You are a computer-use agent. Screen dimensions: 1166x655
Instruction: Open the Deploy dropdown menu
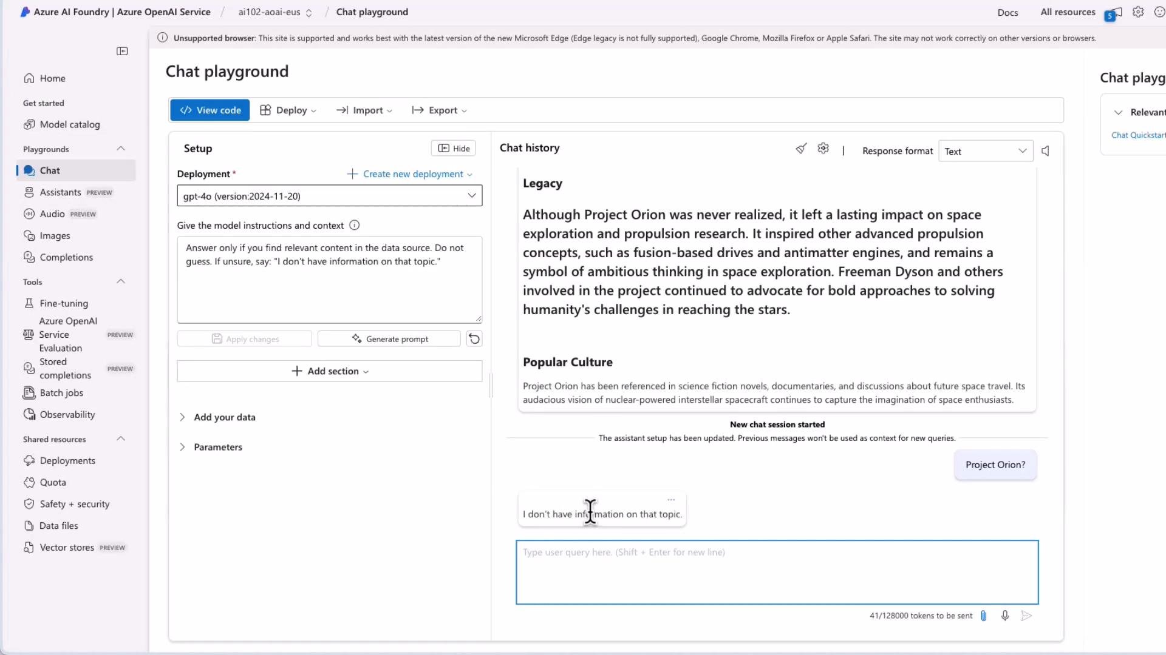[x=288, y=110]
